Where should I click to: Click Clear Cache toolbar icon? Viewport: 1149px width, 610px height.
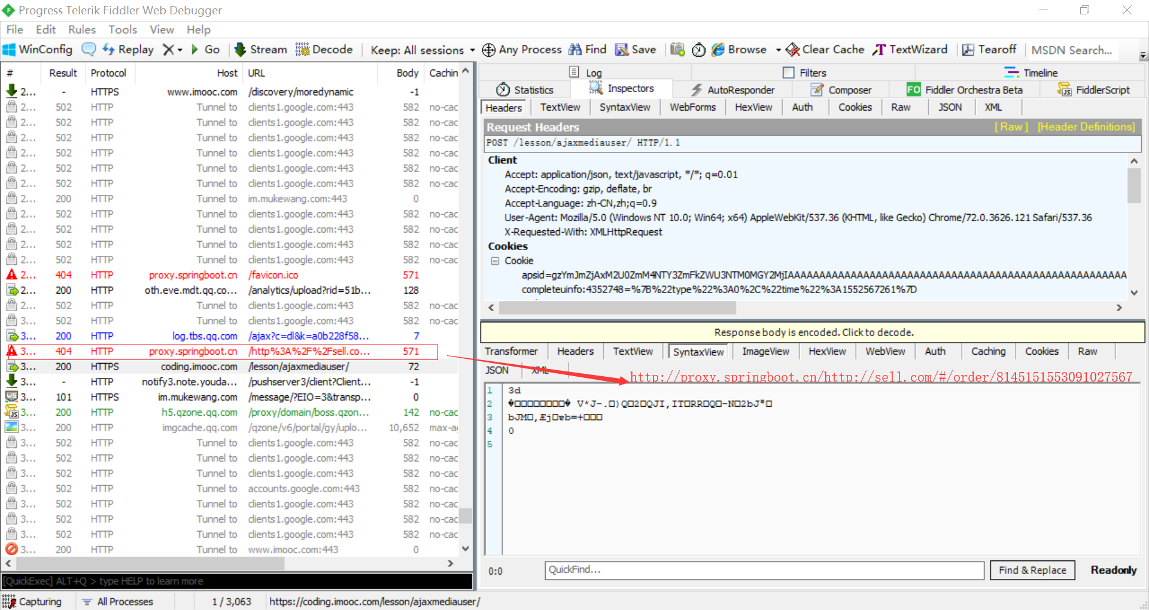click(x=793, y=50)
